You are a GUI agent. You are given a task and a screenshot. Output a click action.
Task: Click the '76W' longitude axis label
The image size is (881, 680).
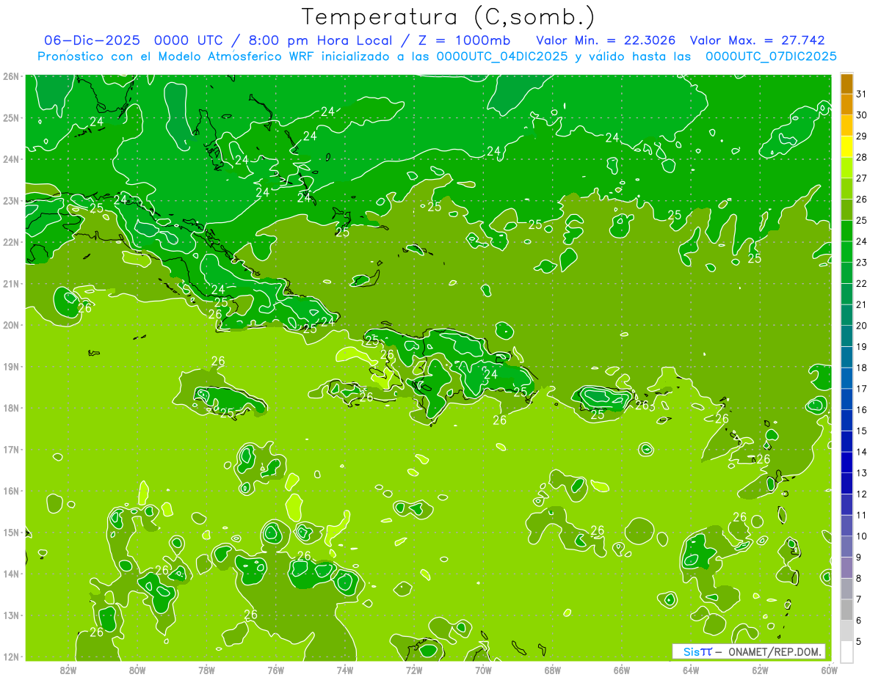click(275, 670)
